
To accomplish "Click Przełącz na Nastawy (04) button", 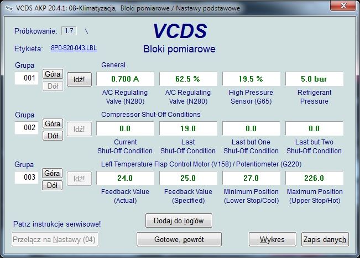I will point(55,239).
